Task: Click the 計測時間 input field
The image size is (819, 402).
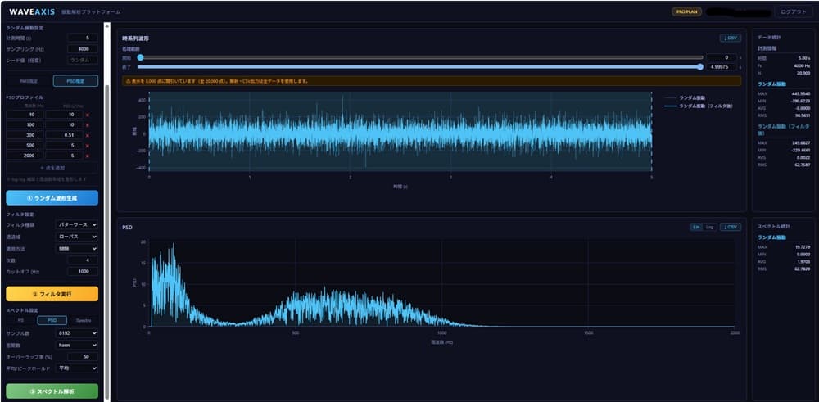Action: pyautogui.click(x=83, y=38)
